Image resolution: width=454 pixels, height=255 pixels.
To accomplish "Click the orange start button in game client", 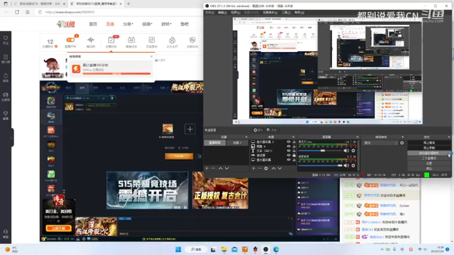I will click(x=179, y=156).
